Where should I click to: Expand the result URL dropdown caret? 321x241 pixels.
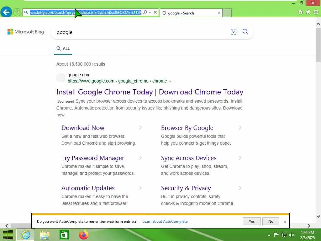click(x=170, y=81)
